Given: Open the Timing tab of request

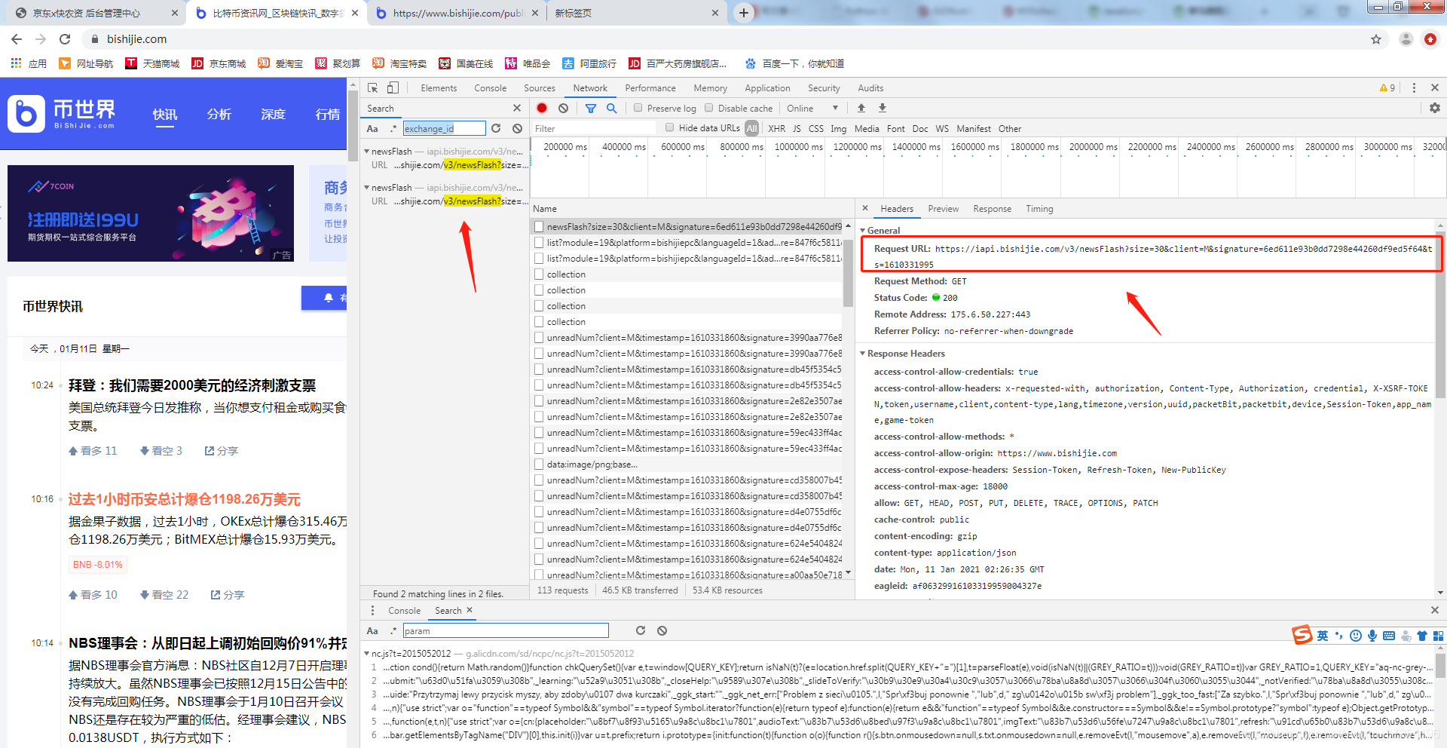Looking at the screenshot, I should (1039, 209).
